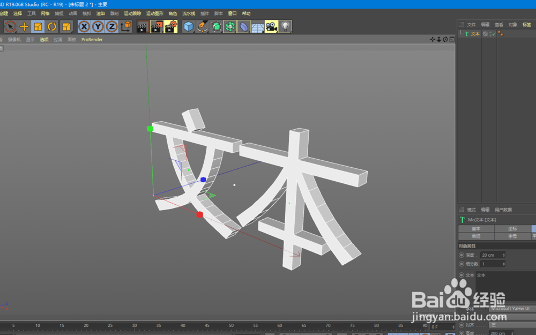Open the 渲染 menu
The height and width of the screenshot is (335, 536).
[x=100, y=13]
